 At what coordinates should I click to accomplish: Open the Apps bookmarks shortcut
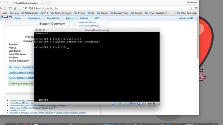pyautogui.click(x=3, y=13)
